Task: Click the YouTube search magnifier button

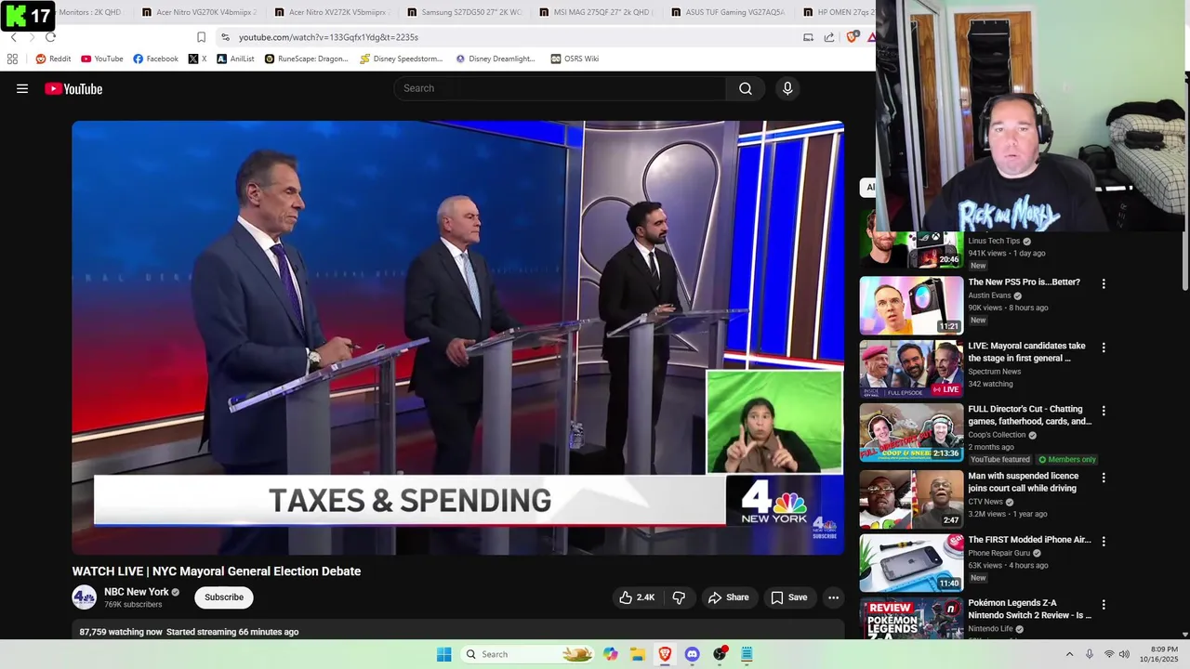Action: (x=746, y=88)
